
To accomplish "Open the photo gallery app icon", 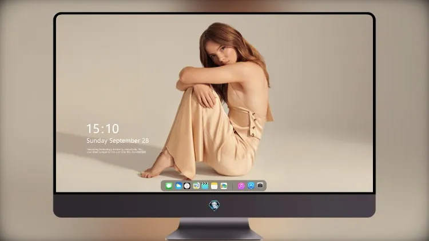I will click(224, 186).
